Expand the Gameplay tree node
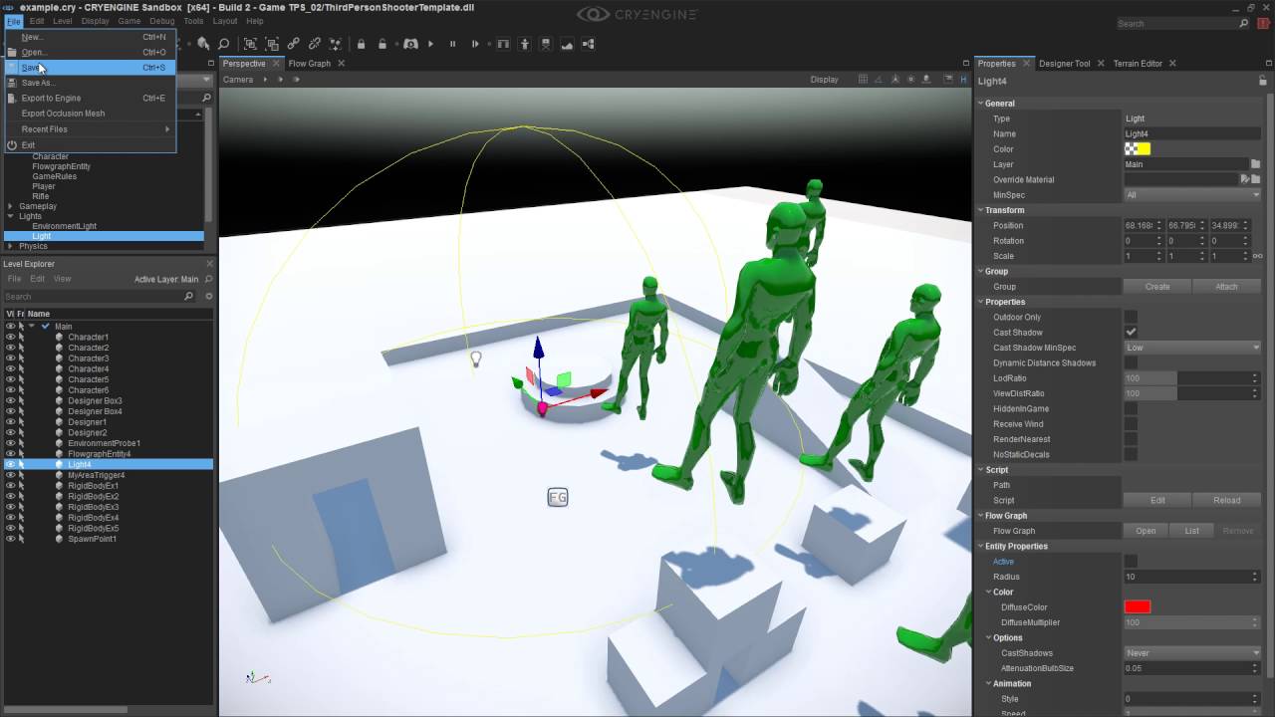Viewport: 1275px width, 717px height. coord(11,206)
